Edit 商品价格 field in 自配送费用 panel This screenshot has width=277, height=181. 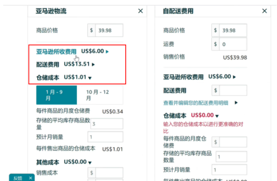coord(233,30)
